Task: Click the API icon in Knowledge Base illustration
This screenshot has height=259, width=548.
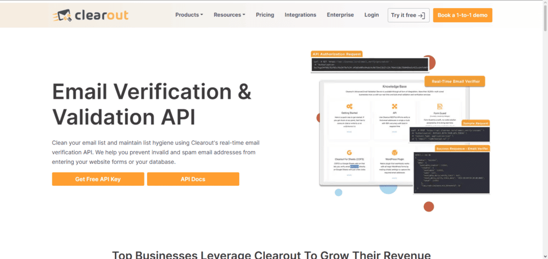Action: coord(394,106)
